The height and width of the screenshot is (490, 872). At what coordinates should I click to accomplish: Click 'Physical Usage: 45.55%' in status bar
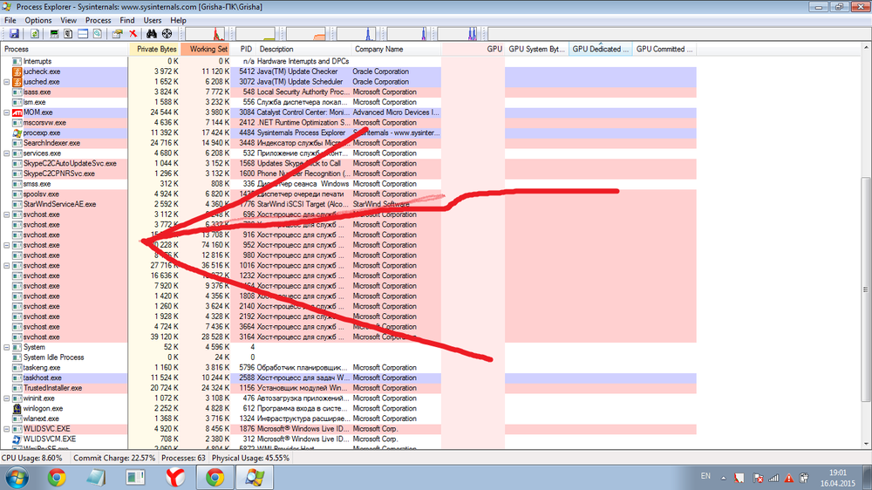(250, 459)
